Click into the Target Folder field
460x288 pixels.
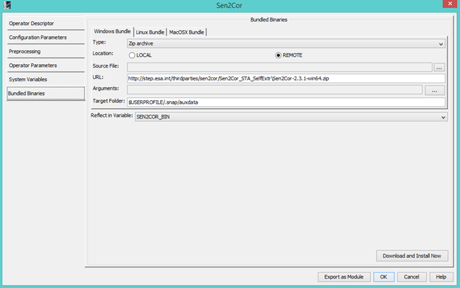pos(286,102)
